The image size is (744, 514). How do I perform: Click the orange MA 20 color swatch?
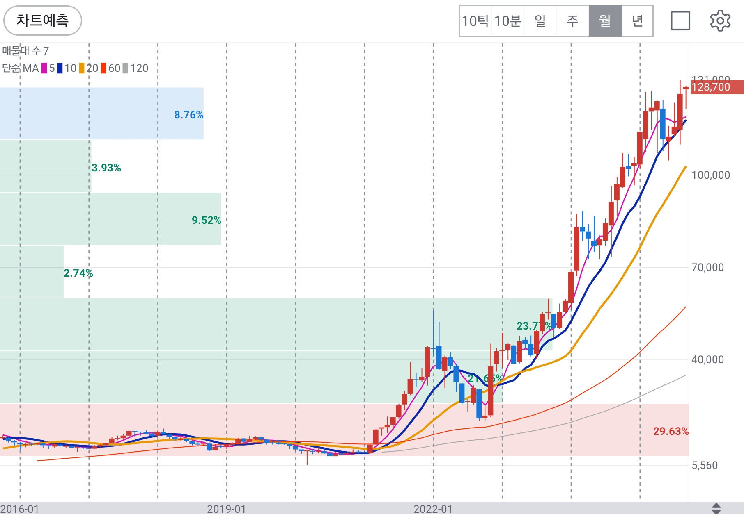(82, 68)
